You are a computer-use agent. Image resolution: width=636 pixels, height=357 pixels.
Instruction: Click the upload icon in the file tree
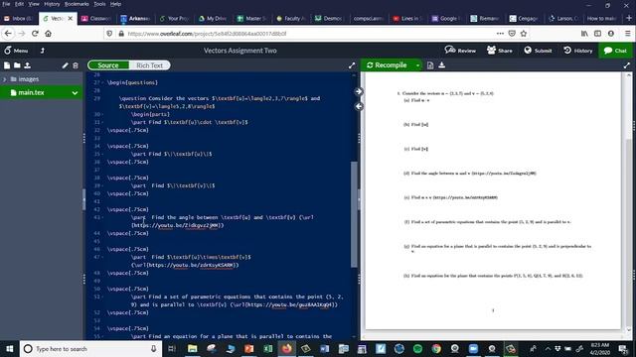[27, 65]
